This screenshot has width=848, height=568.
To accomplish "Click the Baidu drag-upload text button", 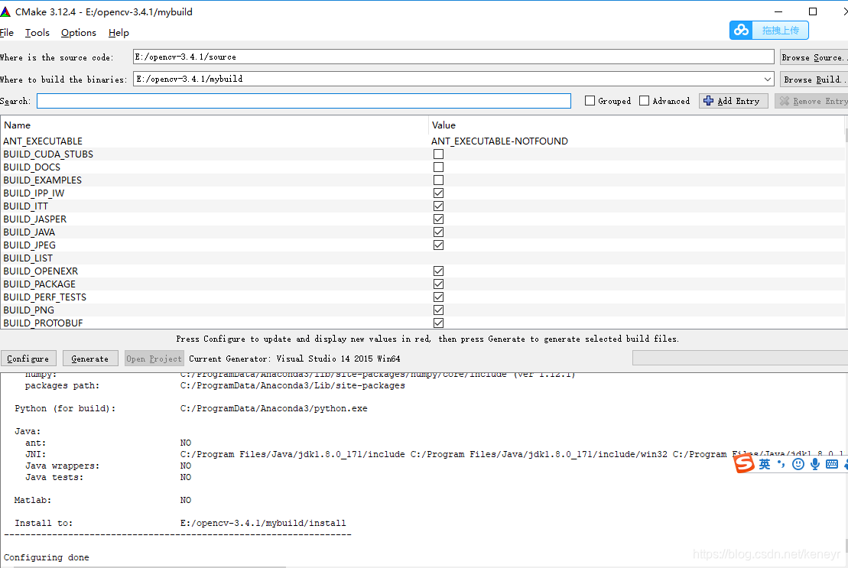I will coord(781,31).
